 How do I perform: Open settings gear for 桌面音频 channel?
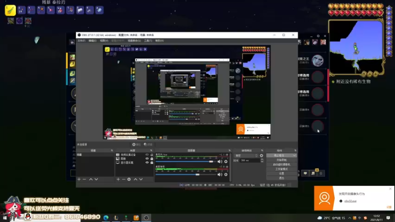click(226, 175)
